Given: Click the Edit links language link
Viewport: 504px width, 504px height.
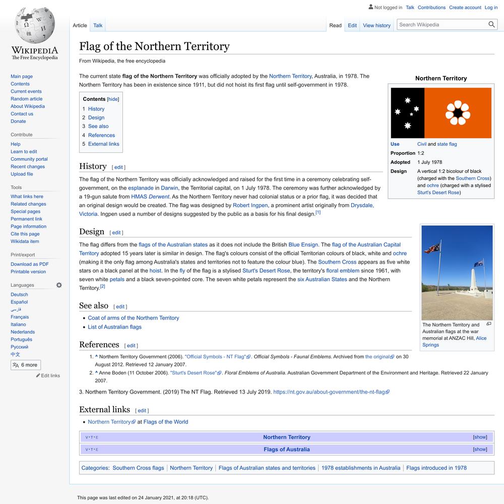Looking at the screenshot, I should [x=50, y=375].
